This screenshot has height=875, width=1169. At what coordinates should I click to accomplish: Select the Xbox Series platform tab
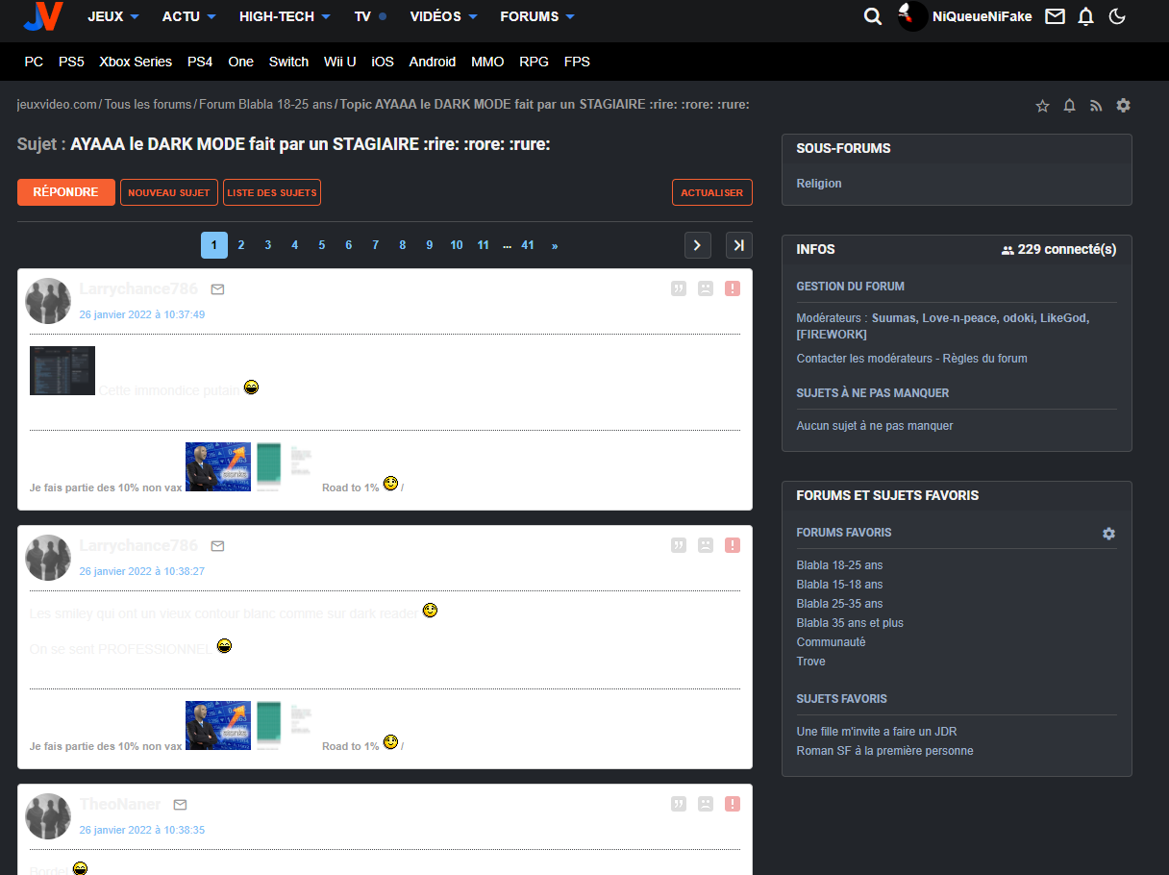point(136,62)
